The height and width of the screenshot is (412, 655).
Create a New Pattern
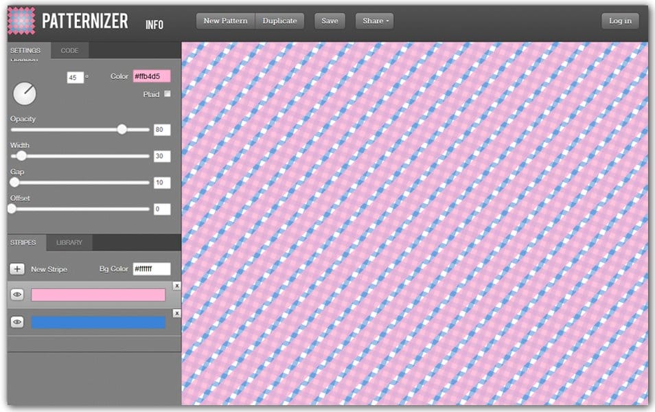[x=225, y=21]
